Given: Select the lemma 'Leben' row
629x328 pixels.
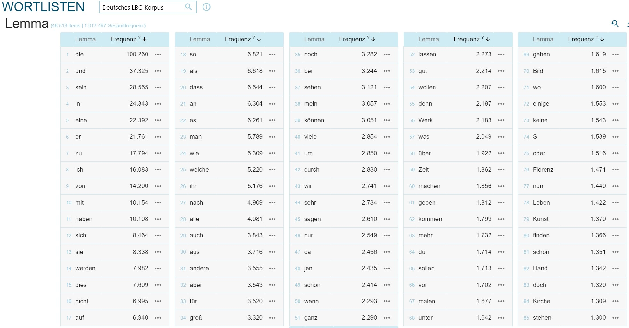Looking at the screenshot, I should pos(572,203).
